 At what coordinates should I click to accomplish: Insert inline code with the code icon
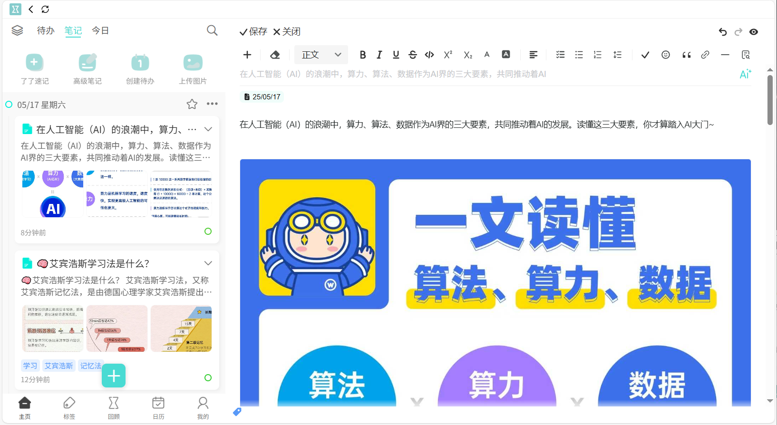[429, 55]
